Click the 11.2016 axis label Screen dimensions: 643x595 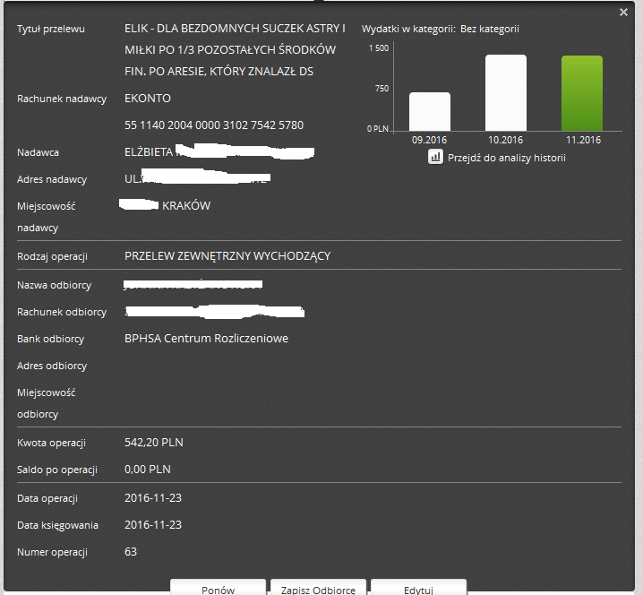pyautogui.click(x=583, y=140)
